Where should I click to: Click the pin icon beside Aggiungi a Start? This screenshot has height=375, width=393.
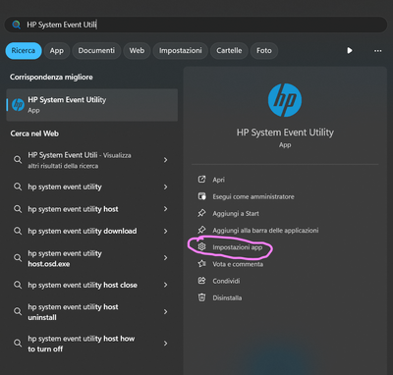(x=201, y=213)
